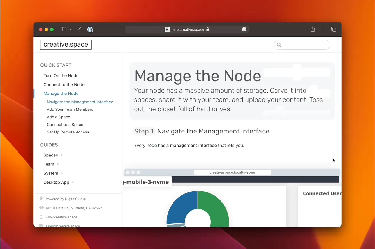375x249 pixels.
Task: Click the Share icon in Safari's toolbar
Action: pyautogui.click(x=313, y=29)
